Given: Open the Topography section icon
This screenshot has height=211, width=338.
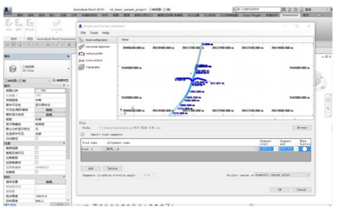Looking at the screenshot, I should coord(81,67).
